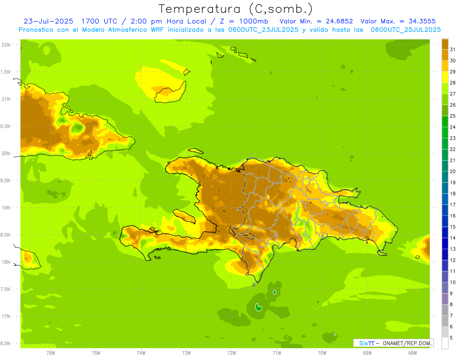This screenshot has width=463, height=358.
Task: Click the '70W' longitude label
Action: click(x=322, y=353)
